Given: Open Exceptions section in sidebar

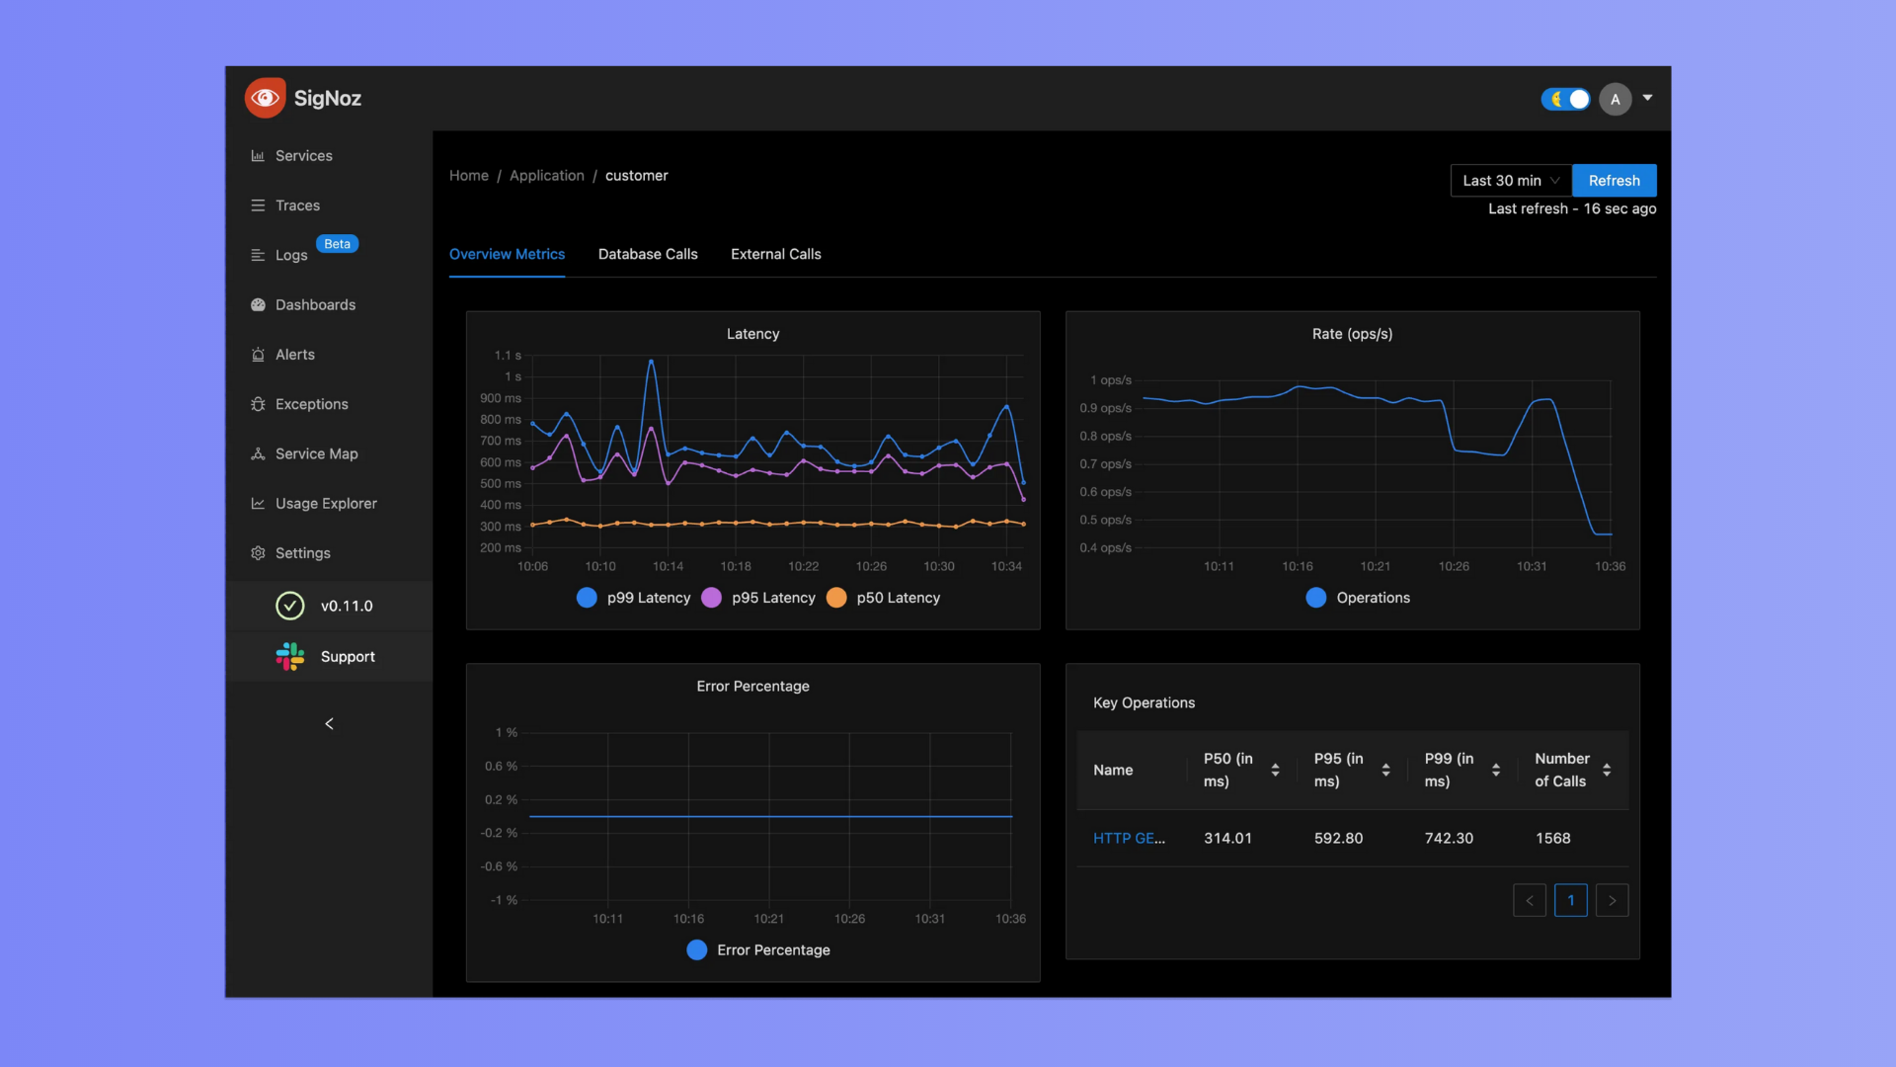Looking at the screenshot, I should click(311, 404).
